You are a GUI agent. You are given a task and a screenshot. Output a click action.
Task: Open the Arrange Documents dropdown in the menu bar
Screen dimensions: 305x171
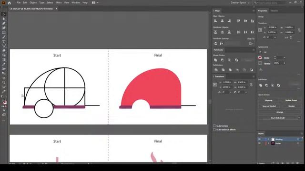tap(95, 3)
